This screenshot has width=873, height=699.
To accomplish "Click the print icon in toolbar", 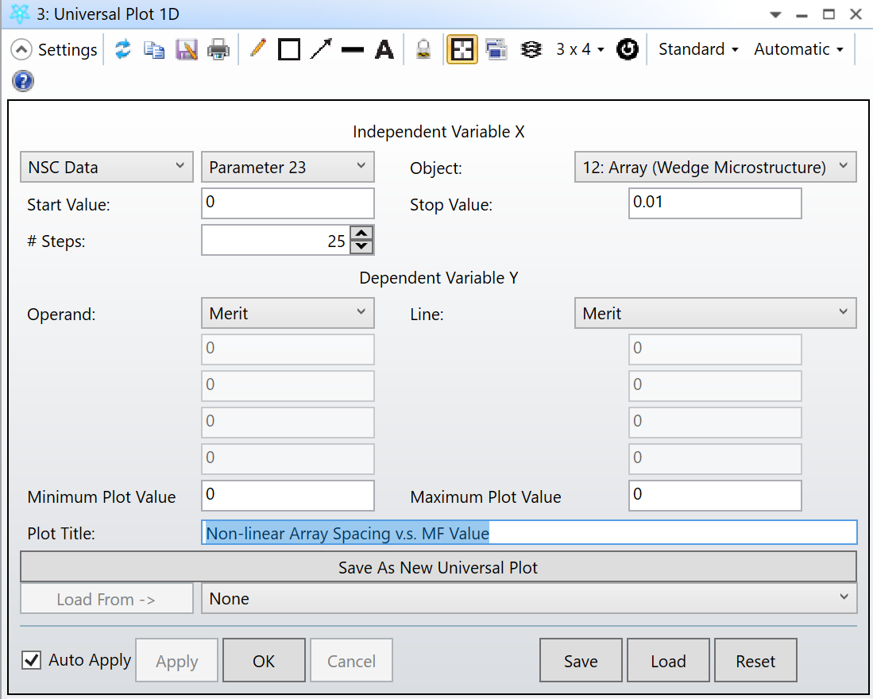I will [218, 49].
